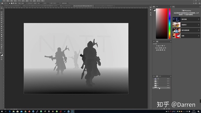Image resolution: width=201 pixels, height=113 pixels.
Task: Select the Alpha 1 channel row
Action: point(161,88)
